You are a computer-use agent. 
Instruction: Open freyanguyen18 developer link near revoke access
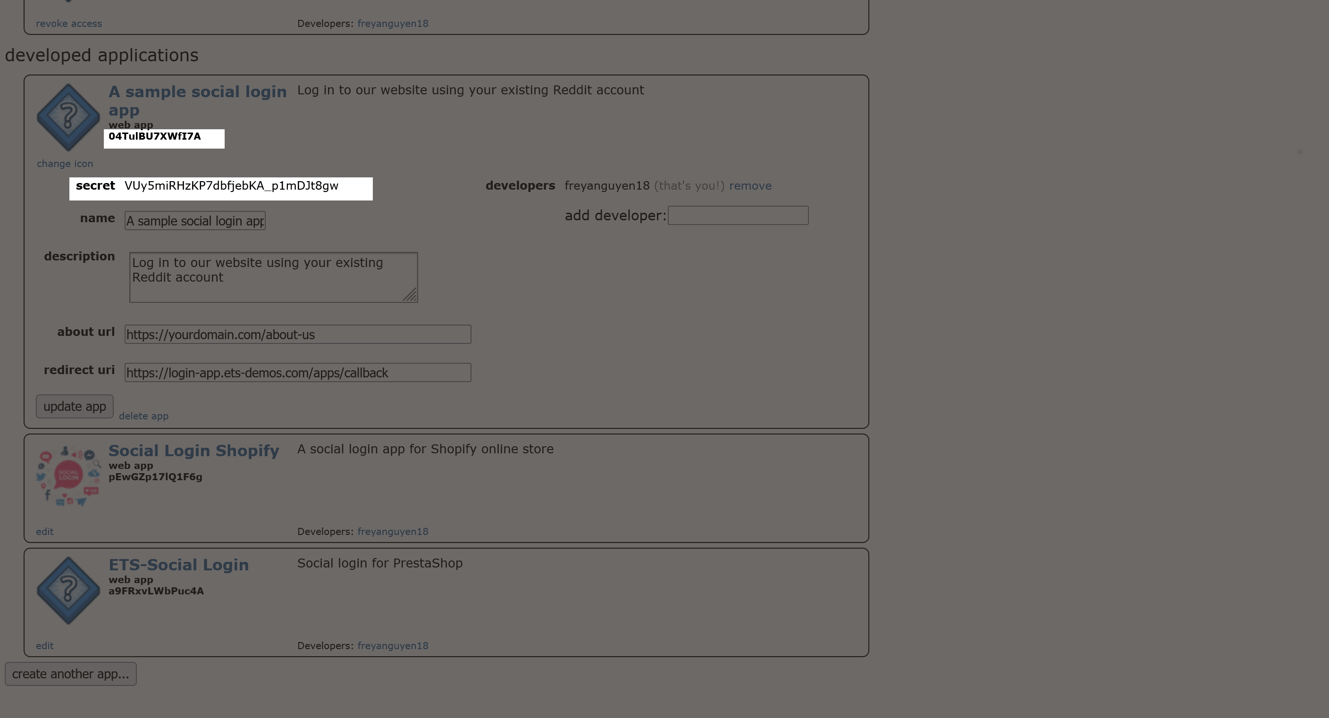coord(393,23)
